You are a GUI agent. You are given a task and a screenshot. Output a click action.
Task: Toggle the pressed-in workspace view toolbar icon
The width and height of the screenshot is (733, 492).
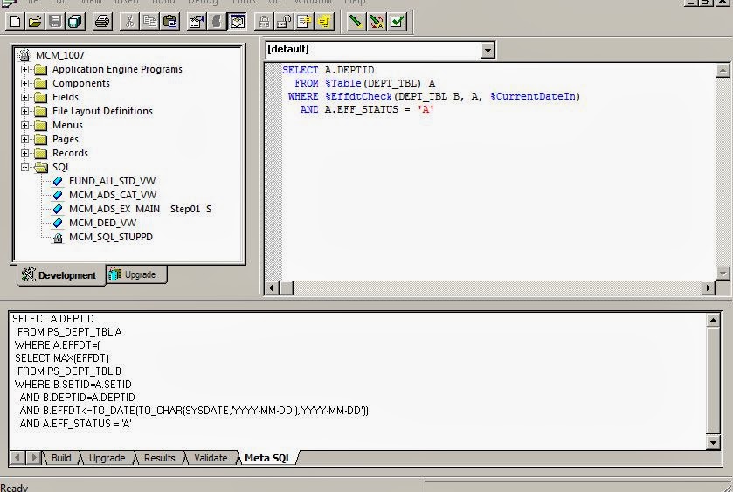click(x=237, y=22)
